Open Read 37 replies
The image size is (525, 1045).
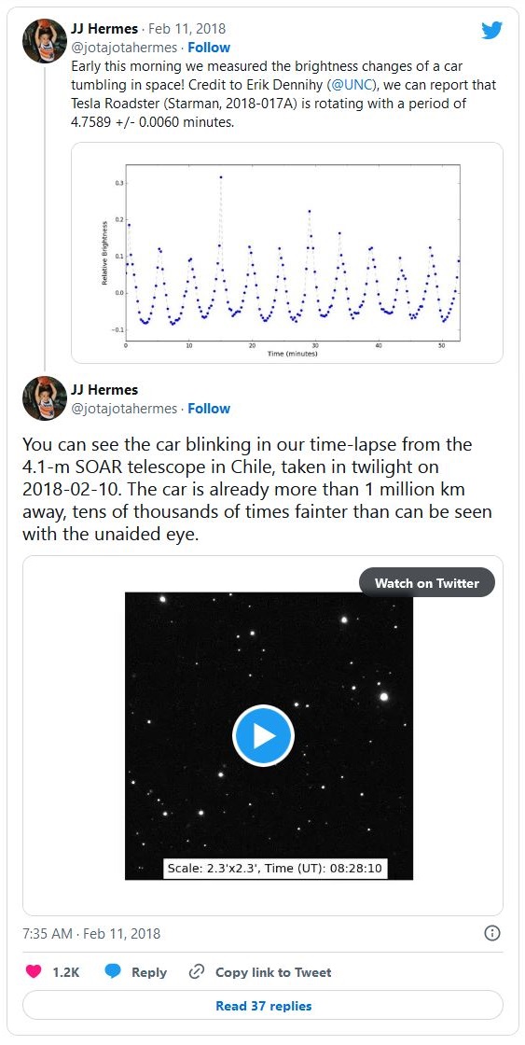pos(263,1006)
